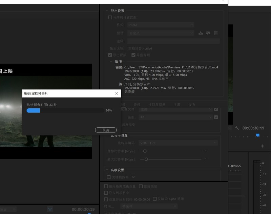Click the import preset icon
Viewport: 271px width, 214px height.
[208, 33]
